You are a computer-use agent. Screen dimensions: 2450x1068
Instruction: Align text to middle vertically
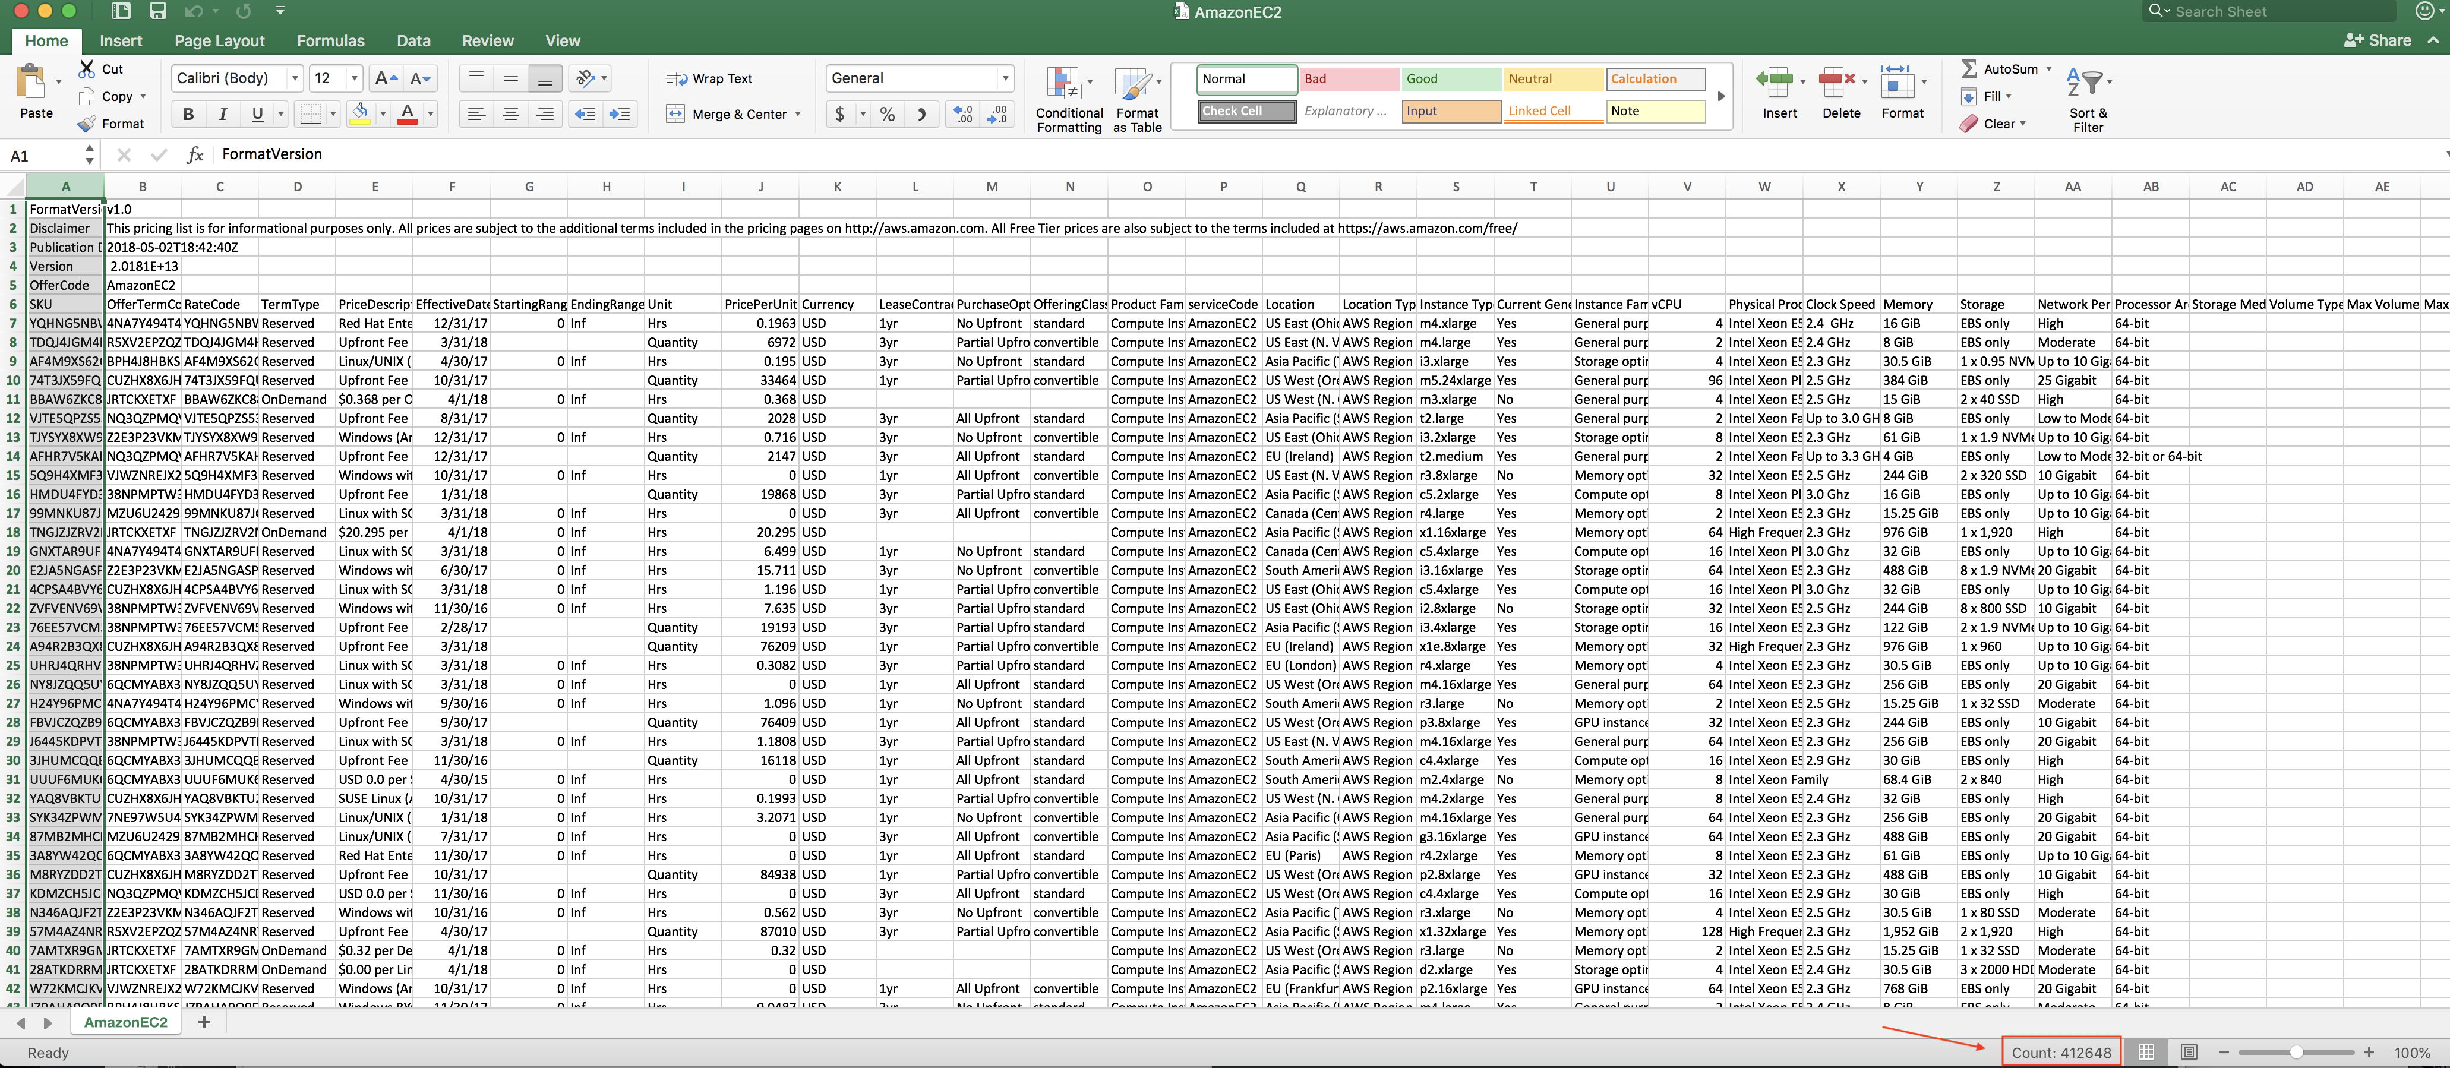(x=511, y=78)
